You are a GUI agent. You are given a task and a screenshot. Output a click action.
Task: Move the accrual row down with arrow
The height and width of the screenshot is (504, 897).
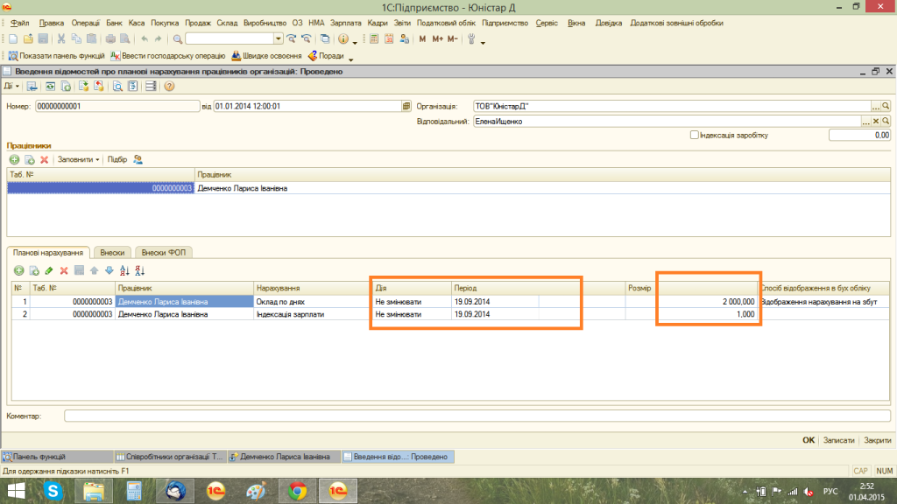(109, 270)
